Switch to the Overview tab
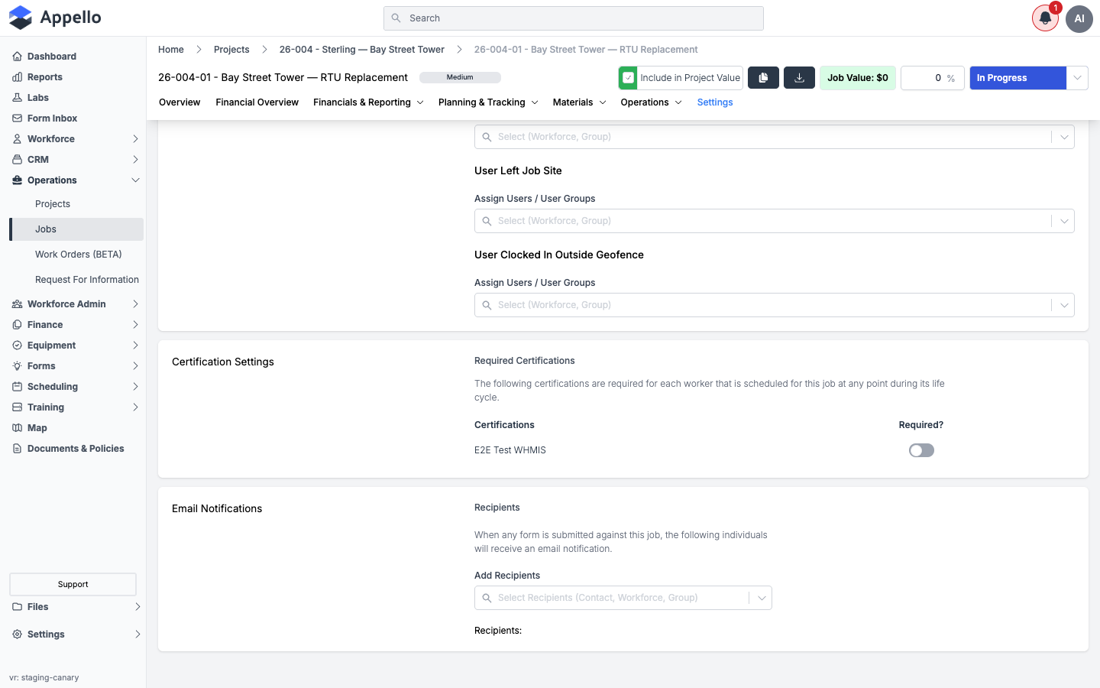This screenshot has width=1100, height=688. [x=180, y=102]
